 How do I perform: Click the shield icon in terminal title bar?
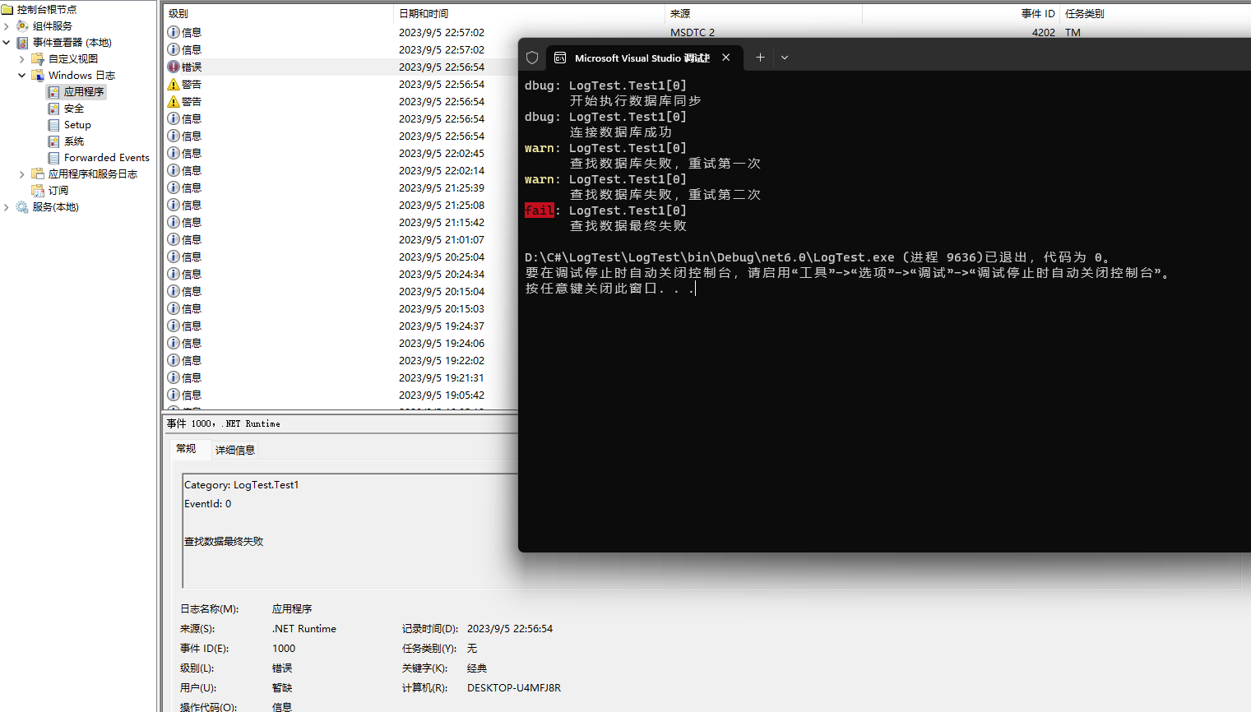pos(532,58)
